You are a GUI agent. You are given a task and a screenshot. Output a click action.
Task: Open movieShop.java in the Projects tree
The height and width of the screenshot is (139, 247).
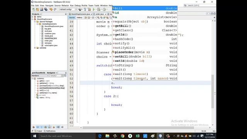click(51, 38)
